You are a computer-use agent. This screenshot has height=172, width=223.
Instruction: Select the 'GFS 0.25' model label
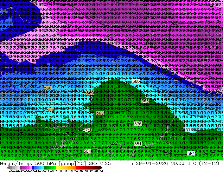[100, 164]
